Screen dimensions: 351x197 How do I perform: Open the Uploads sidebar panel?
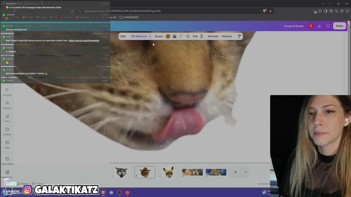tap(7, 105)
